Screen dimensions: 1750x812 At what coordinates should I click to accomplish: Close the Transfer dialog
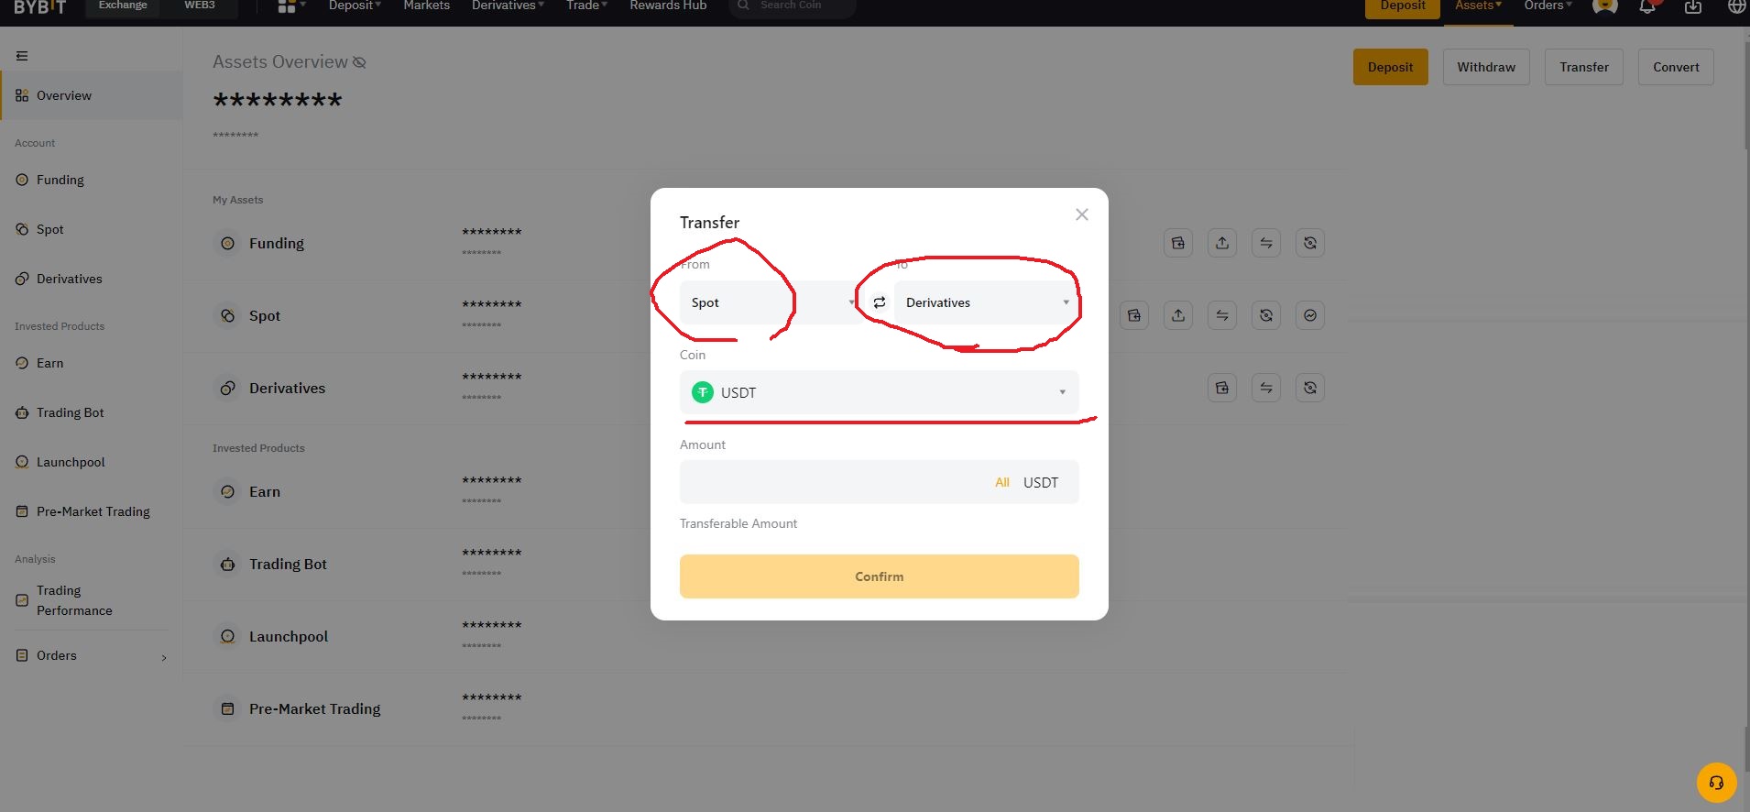click(x=1081, y=214)
